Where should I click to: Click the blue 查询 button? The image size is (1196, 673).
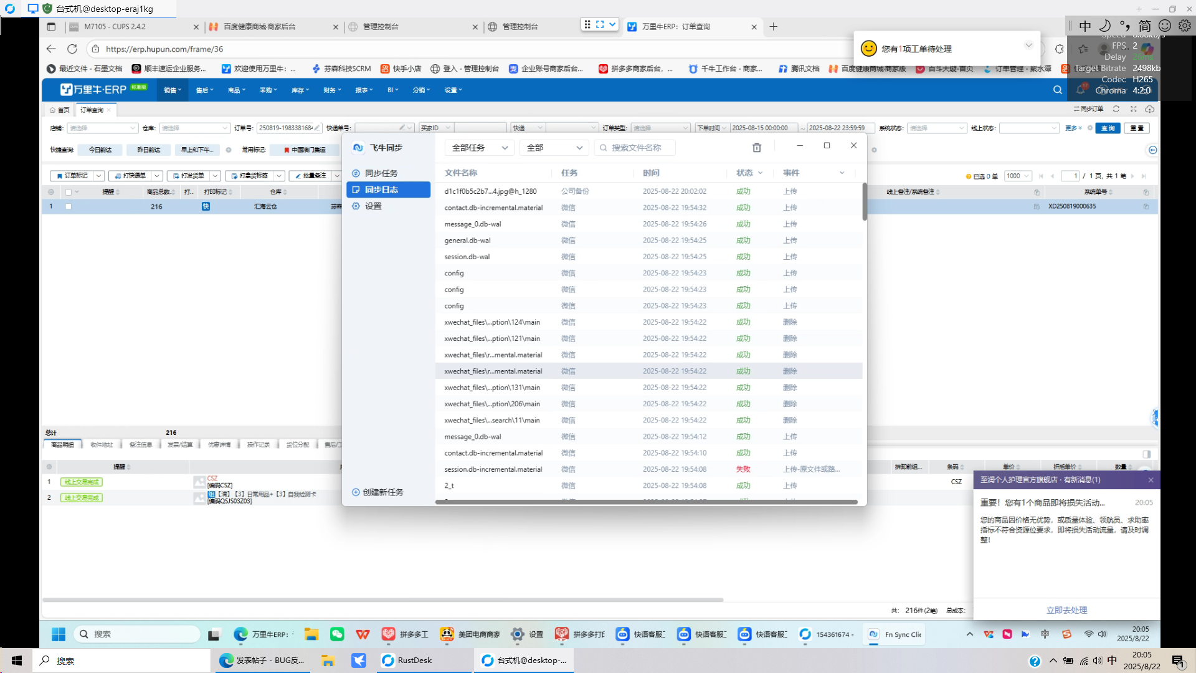point(1108,128)
